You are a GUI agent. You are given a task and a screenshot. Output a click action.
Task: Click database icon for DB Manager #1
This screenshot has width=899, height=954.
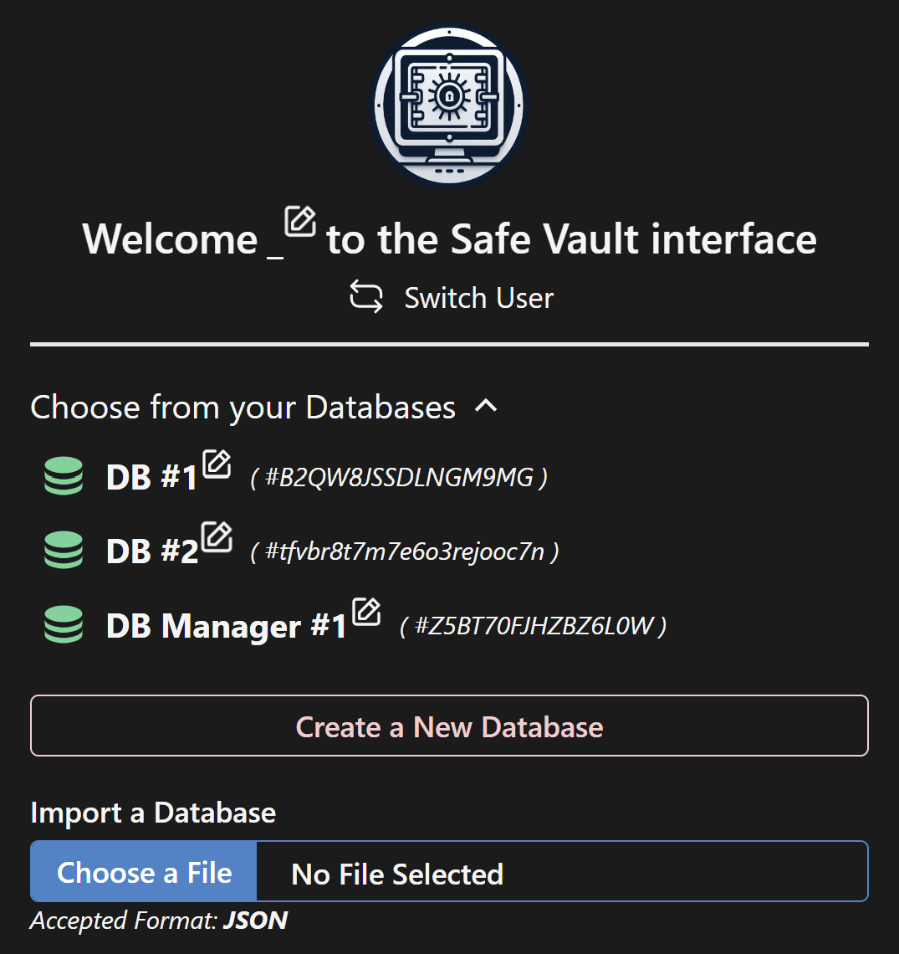pyautogui.click(x=64, y=624)
